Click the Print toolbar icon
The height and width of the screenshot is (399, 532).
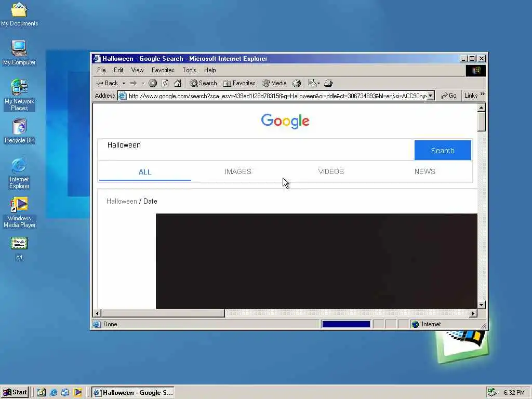(328, 83)
